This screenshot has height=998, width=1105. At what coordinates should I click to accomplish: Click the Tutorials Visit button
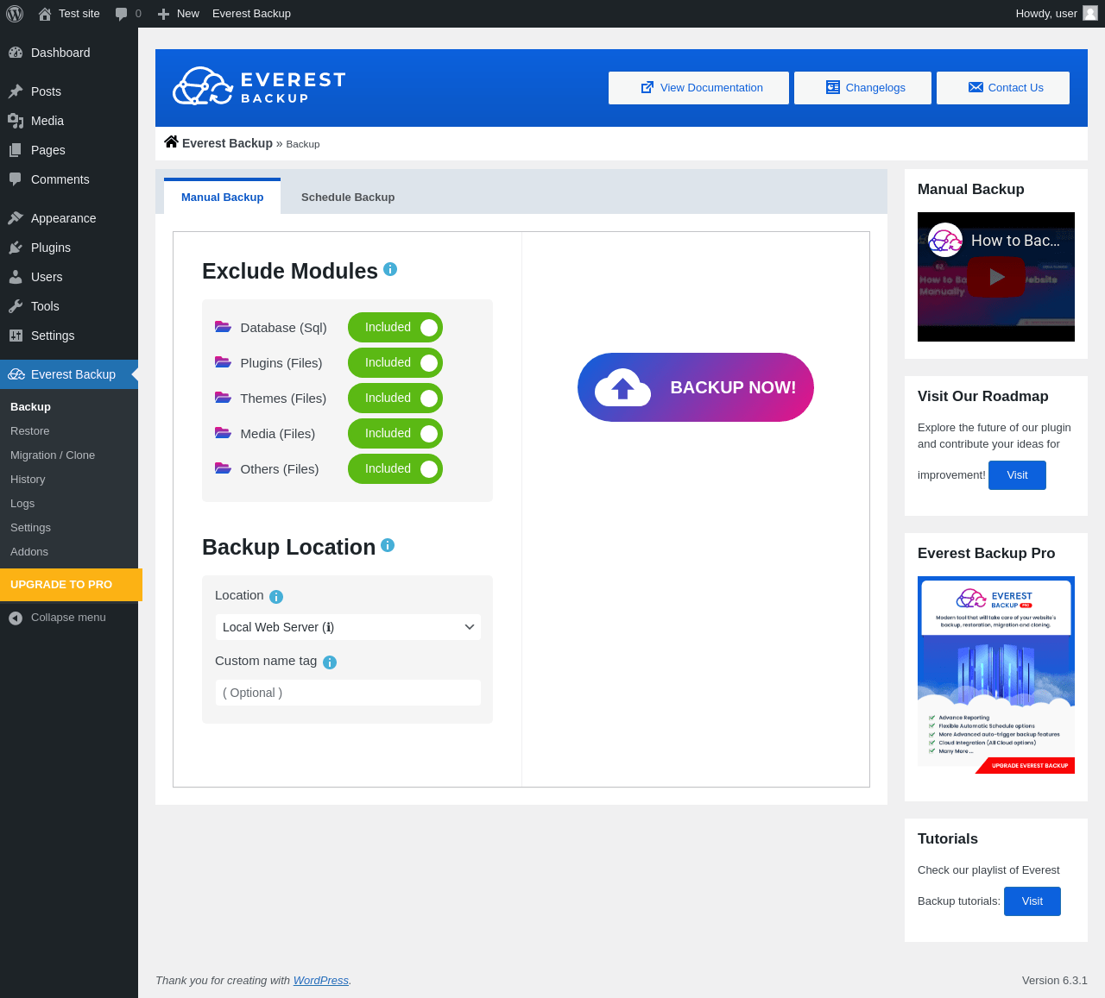point(1032,901)
